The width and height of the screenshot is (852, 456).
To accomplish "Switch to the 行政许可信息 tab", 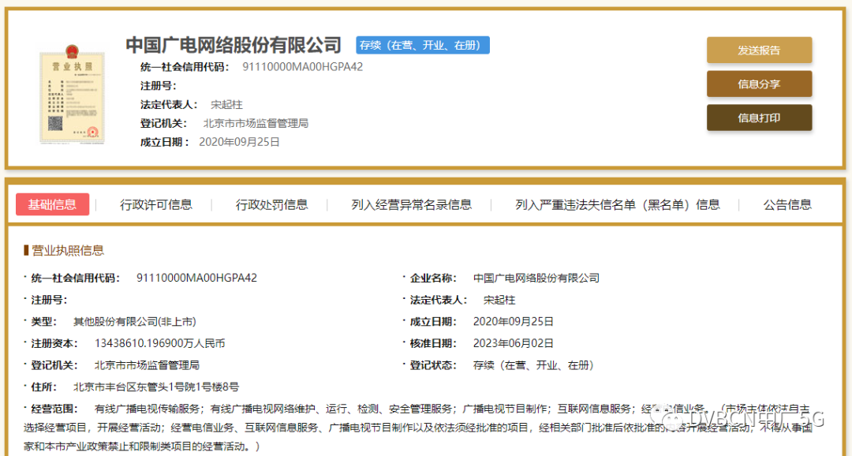I will tap(156, 204).
